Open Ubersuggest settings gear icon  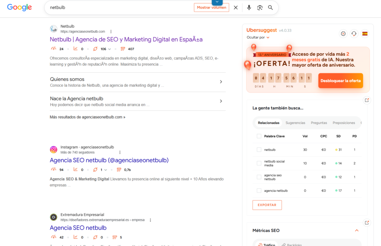[x=343, y=33]
